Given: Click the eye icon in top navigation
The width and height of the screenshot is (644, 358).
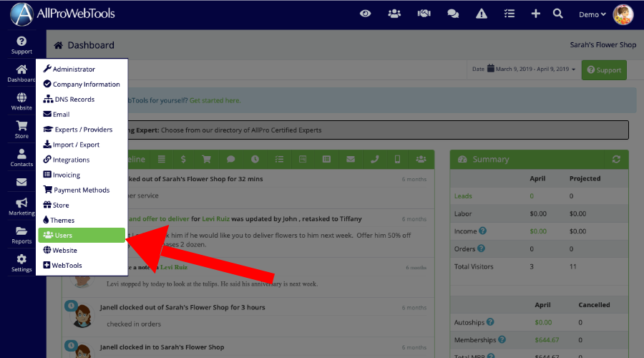Looking at the screenshot, I should point(365,14).
